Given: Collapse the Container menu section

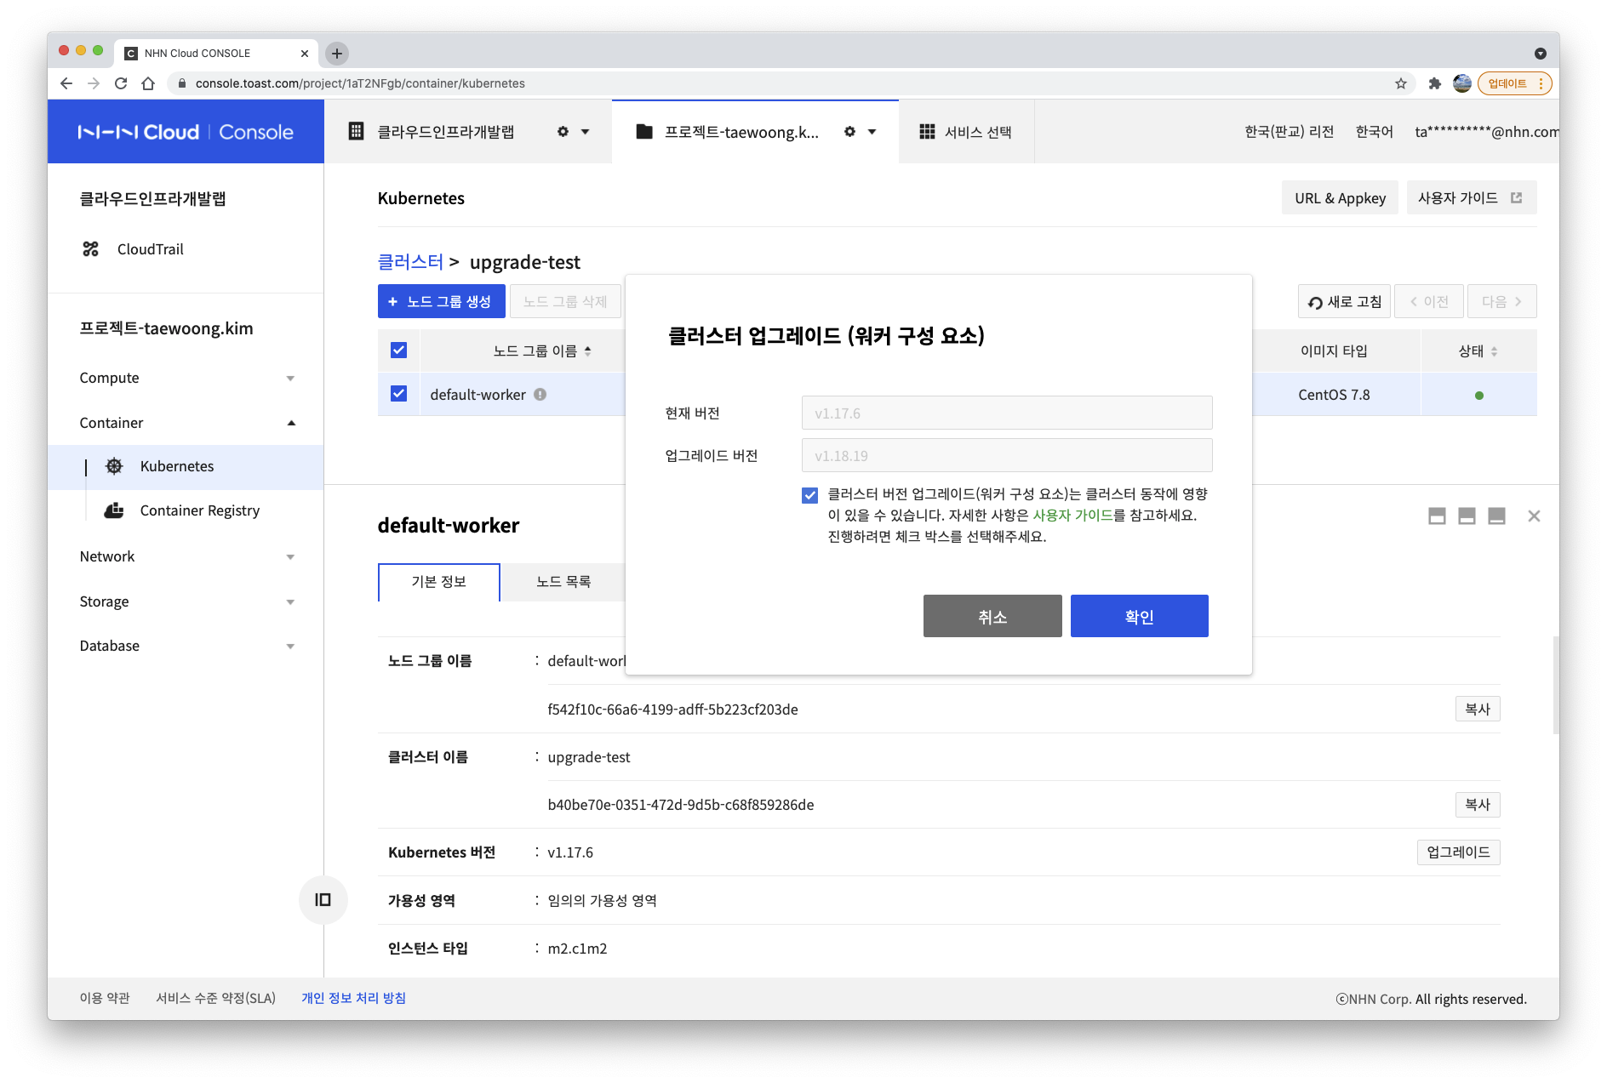Looking at the screenshot, I should click(291, 423).
